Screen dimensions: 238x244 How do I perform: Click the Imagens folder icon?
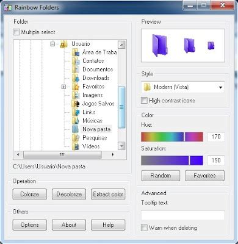coord(76,95)
